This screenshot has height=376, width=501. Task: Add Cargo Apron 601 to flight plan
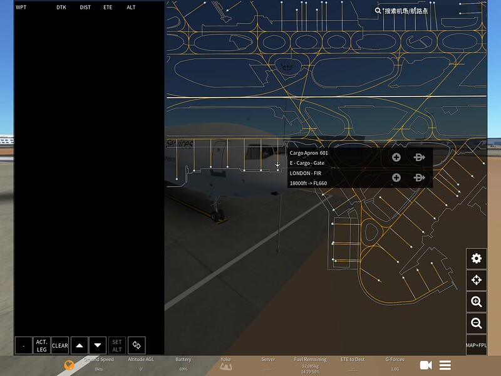[x=396, y=157]
